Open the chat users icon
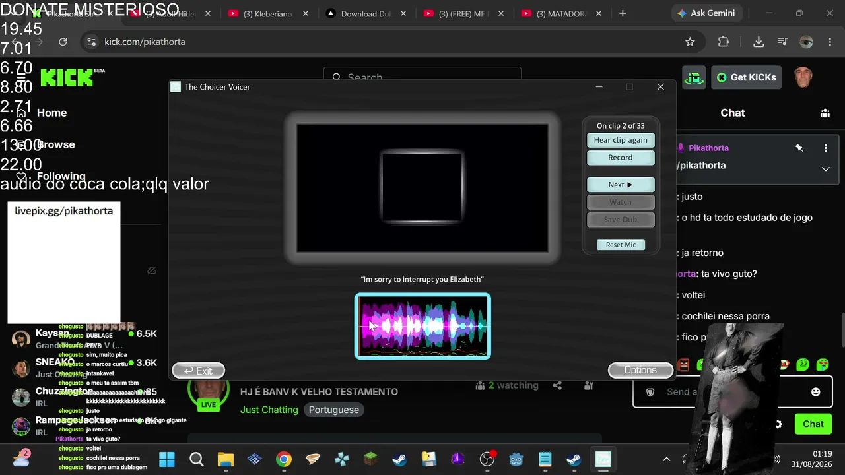Viewport: 845px width, 475px height. [x=825, y=113]
